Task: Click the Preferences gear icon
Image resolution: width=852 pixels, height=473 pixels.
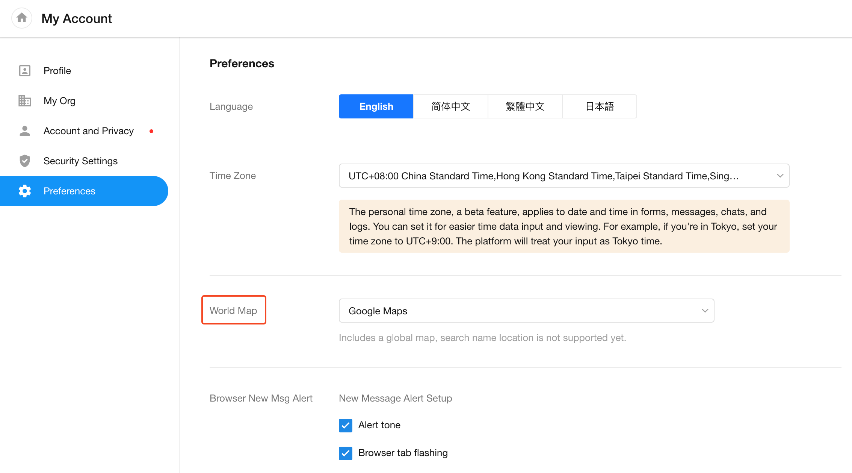Action: pyautogui.click(x=25, y=191)
